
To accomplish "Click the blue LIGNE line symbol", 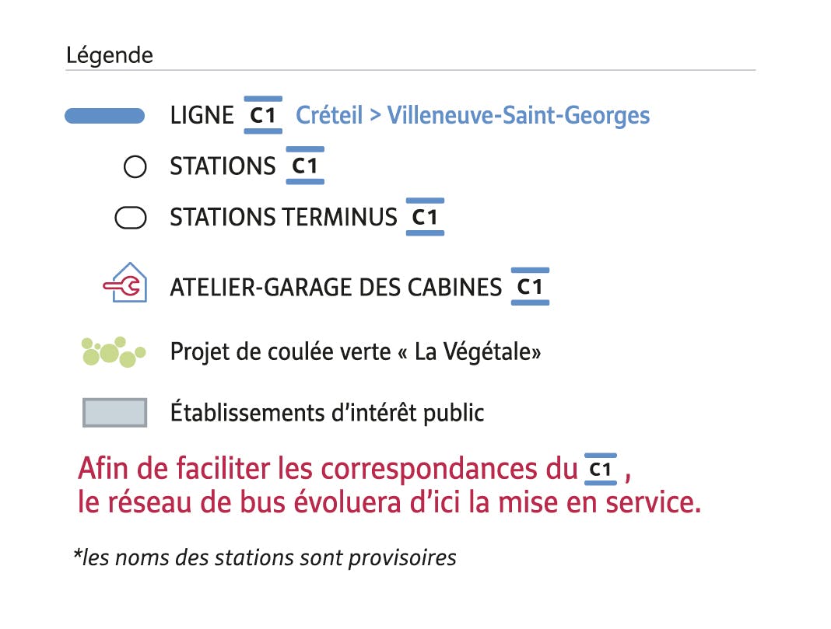I will [104, 115].
